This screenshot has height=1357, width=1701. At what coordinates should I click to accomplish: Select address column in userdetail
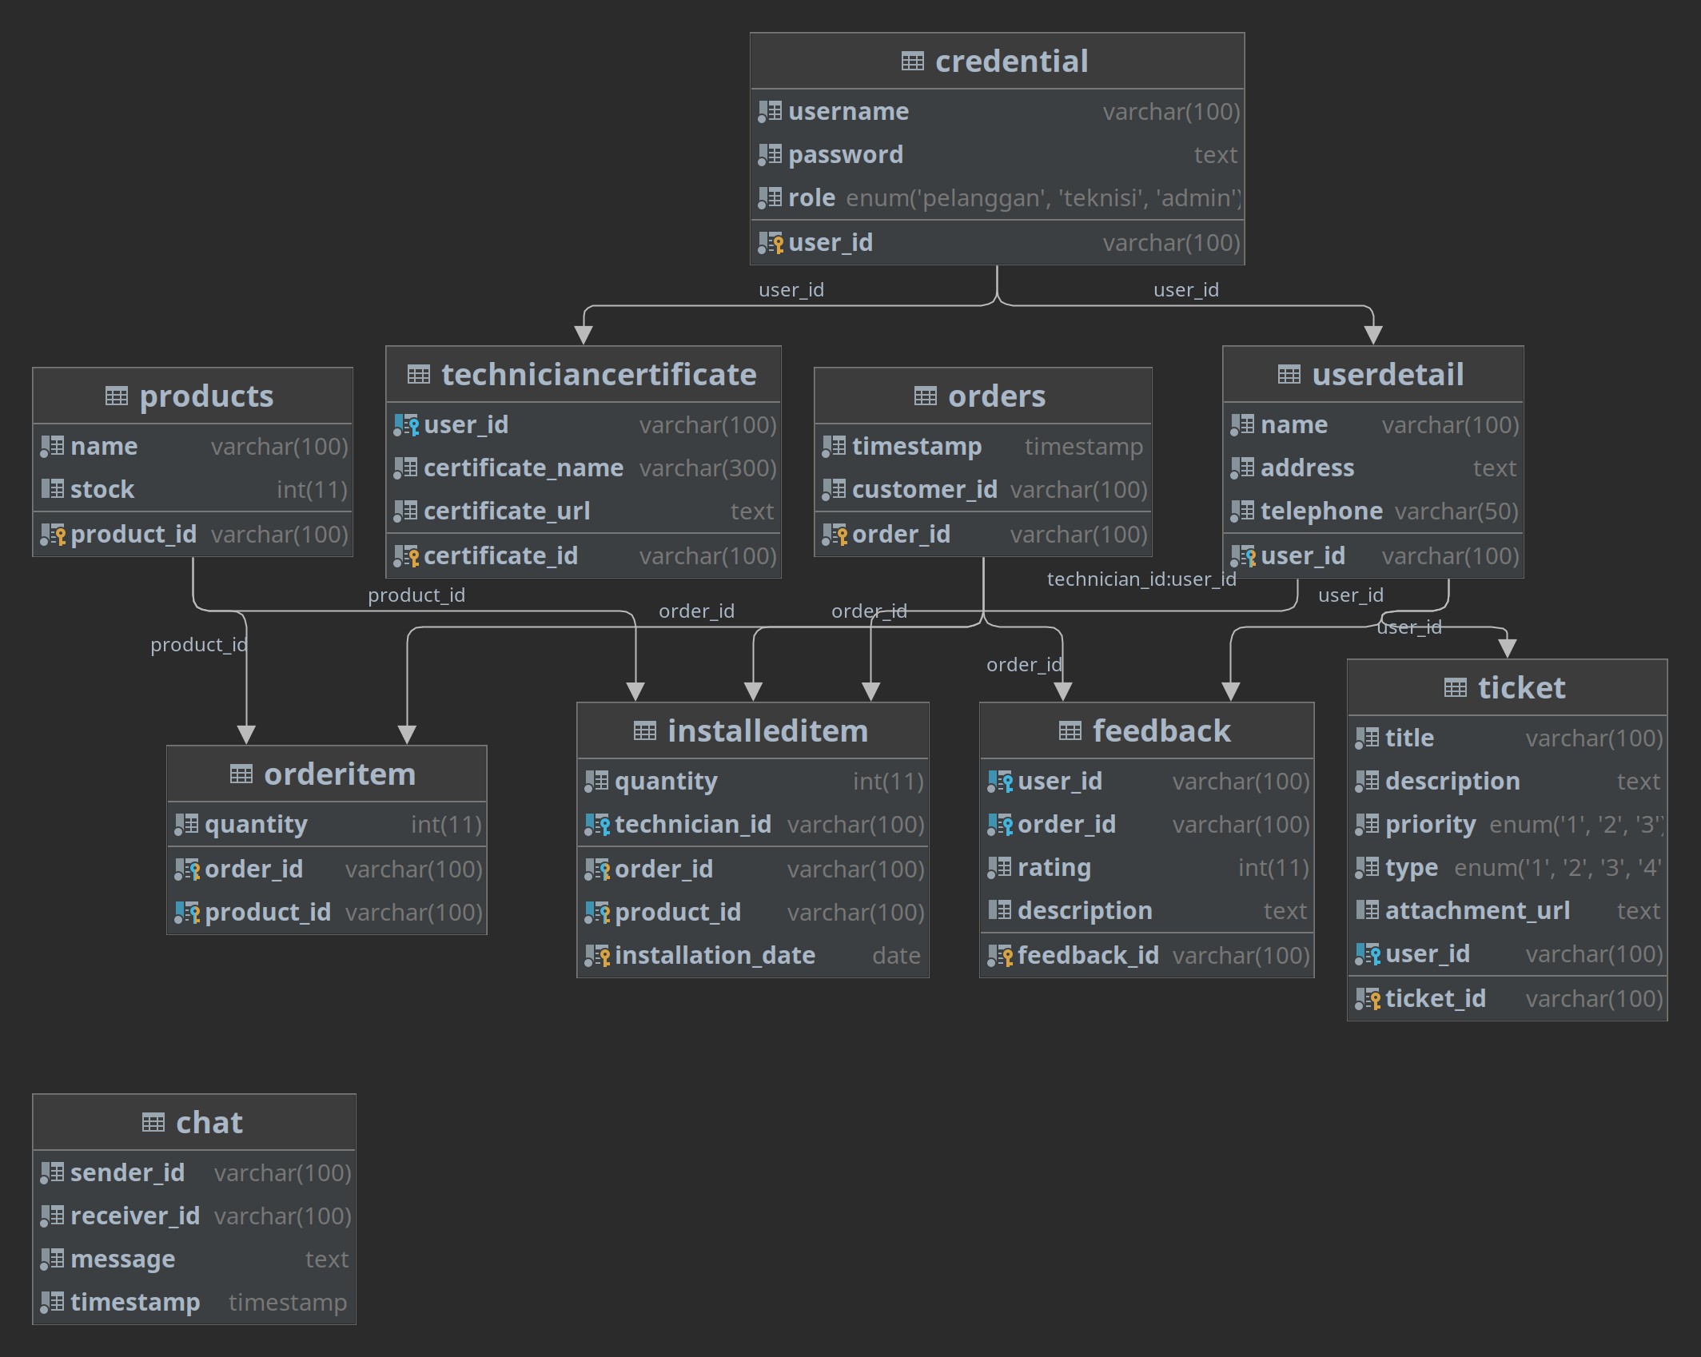pyautogui.click(x=1373, y=468)
